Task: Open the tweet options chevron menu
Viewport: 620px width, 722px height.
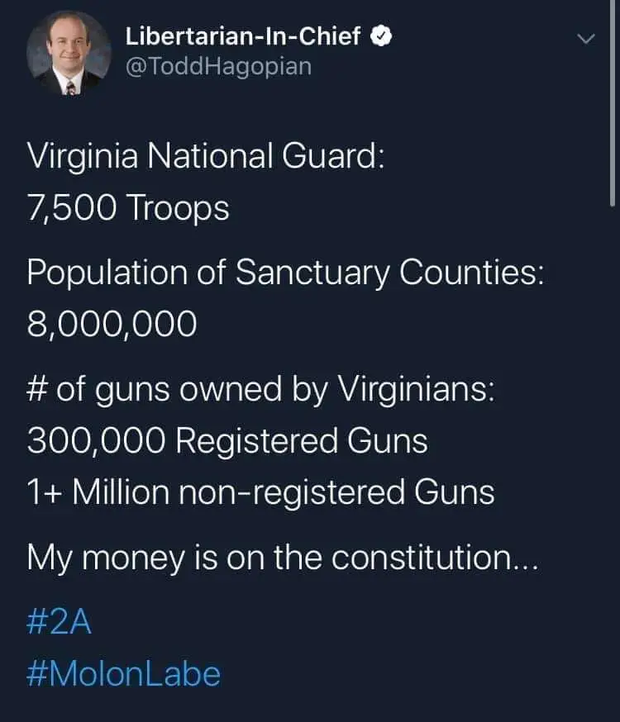Action: 585,39
